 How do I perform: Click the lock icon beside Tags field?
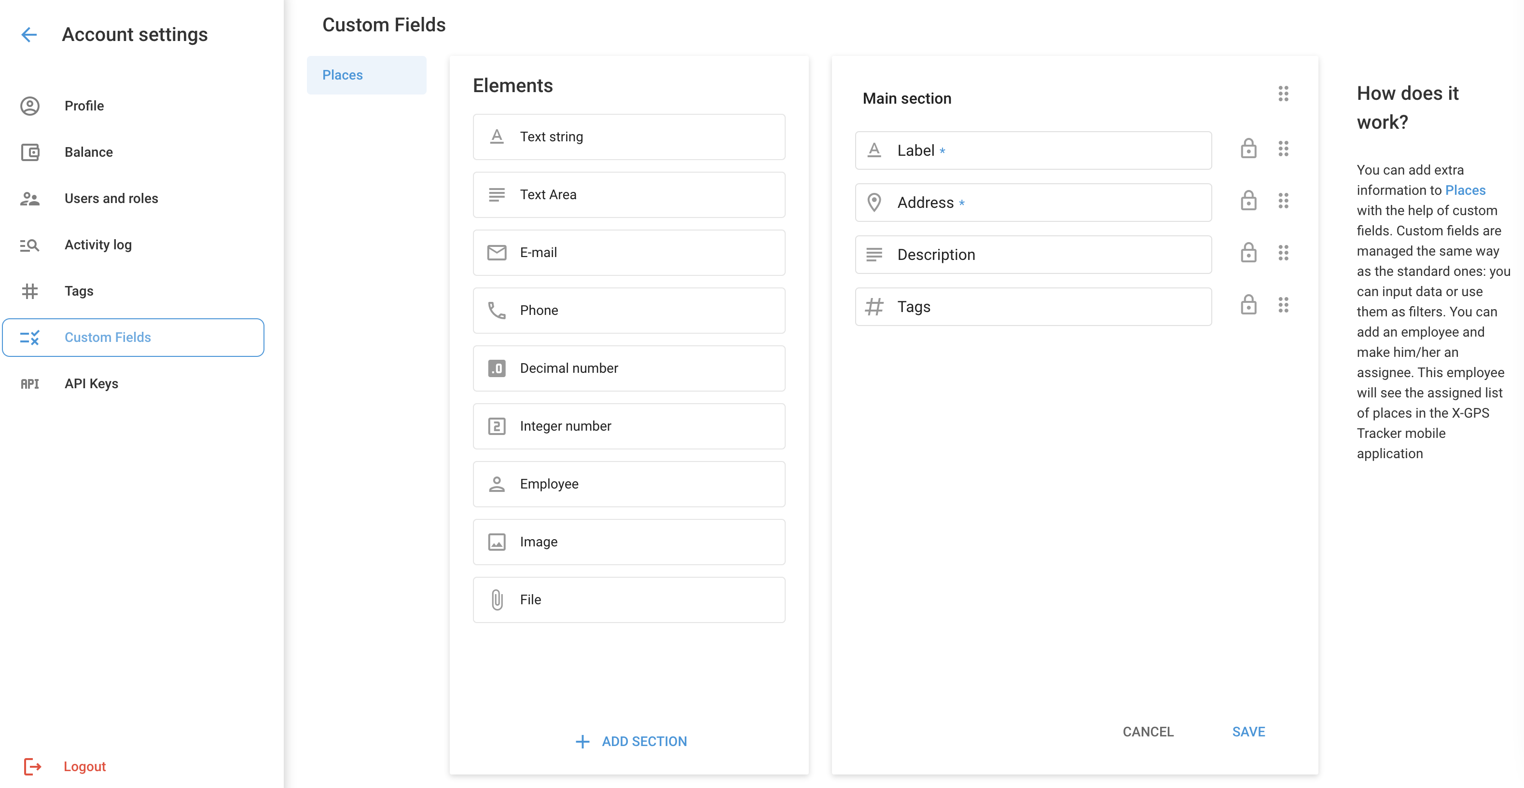[1248, 305]
